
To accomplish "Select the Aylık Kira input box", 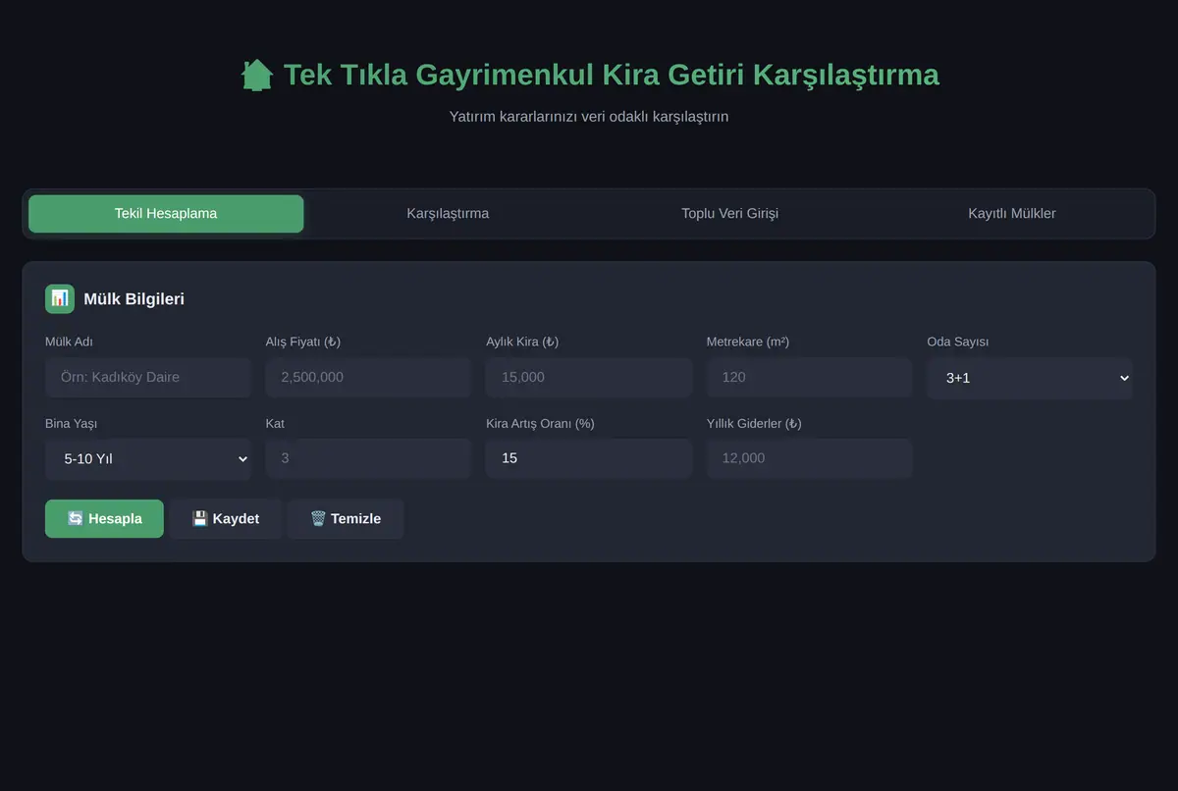I will coord(589,377).
